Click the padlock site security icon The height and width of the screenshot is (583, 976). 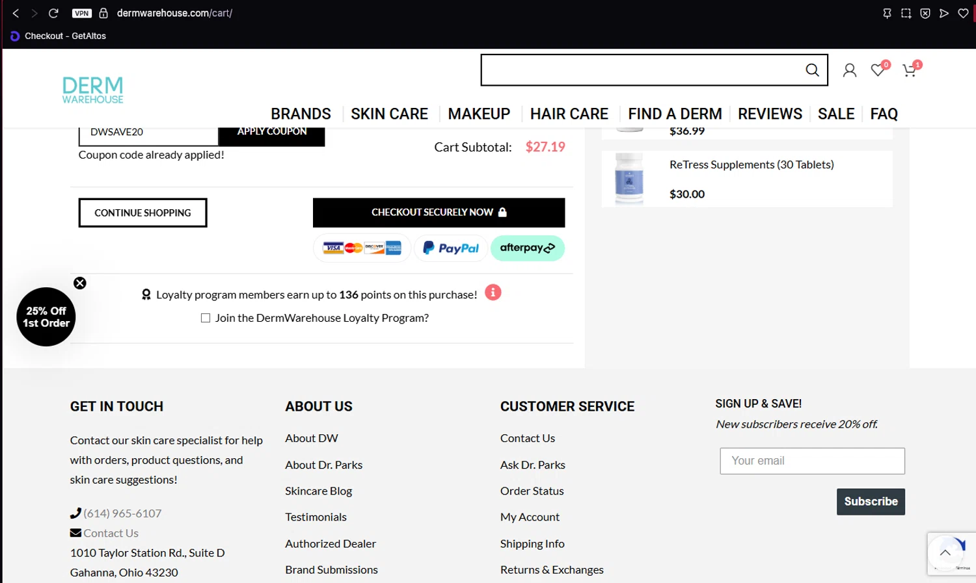103,13
